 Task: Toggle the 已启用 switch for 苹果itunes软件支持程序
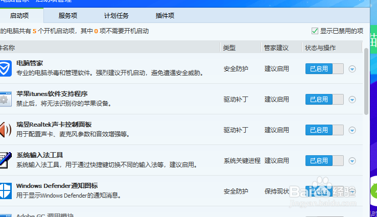click(324, 99)
